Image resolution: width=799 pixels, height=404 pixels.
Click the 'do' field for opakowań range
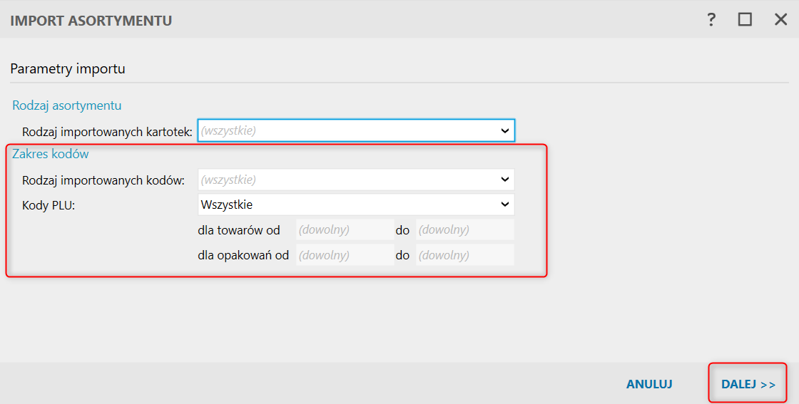pyautogui.click(x=464, y=255)
